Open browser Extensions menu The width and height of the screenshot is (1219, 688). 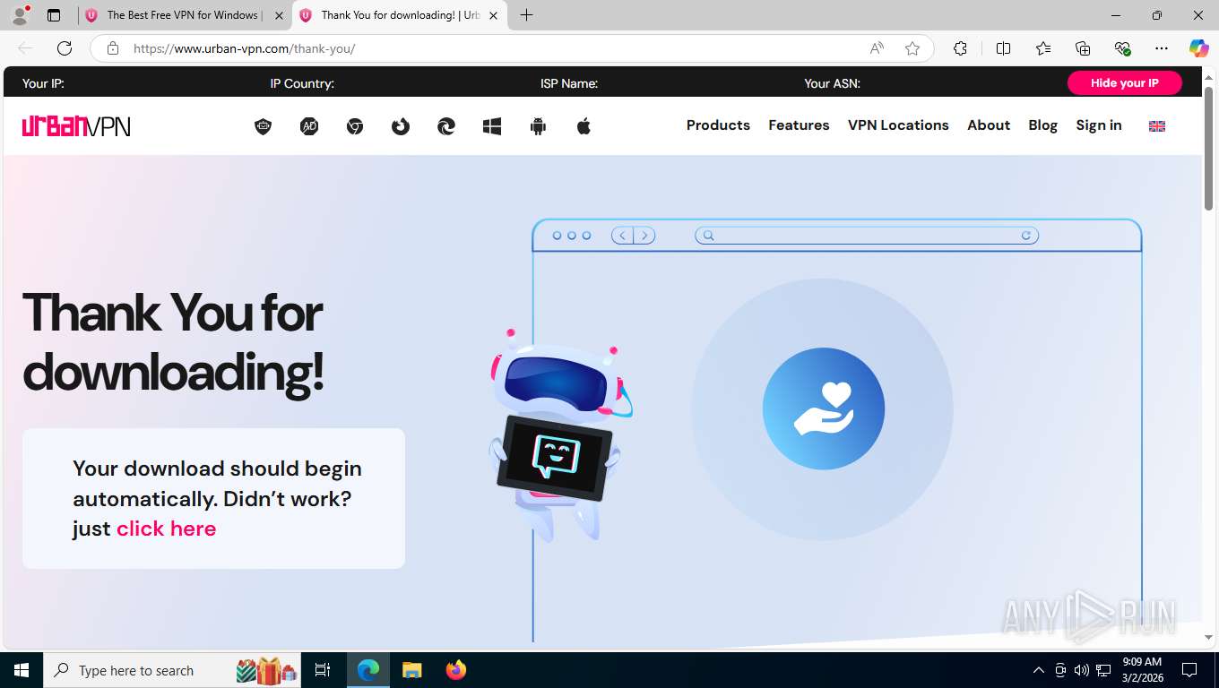coord(961,48)
